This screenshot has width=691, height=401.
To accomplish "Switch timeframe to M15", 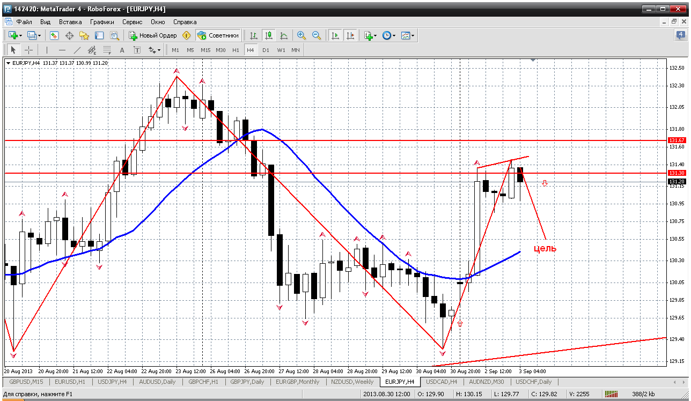I will (205, 50).
